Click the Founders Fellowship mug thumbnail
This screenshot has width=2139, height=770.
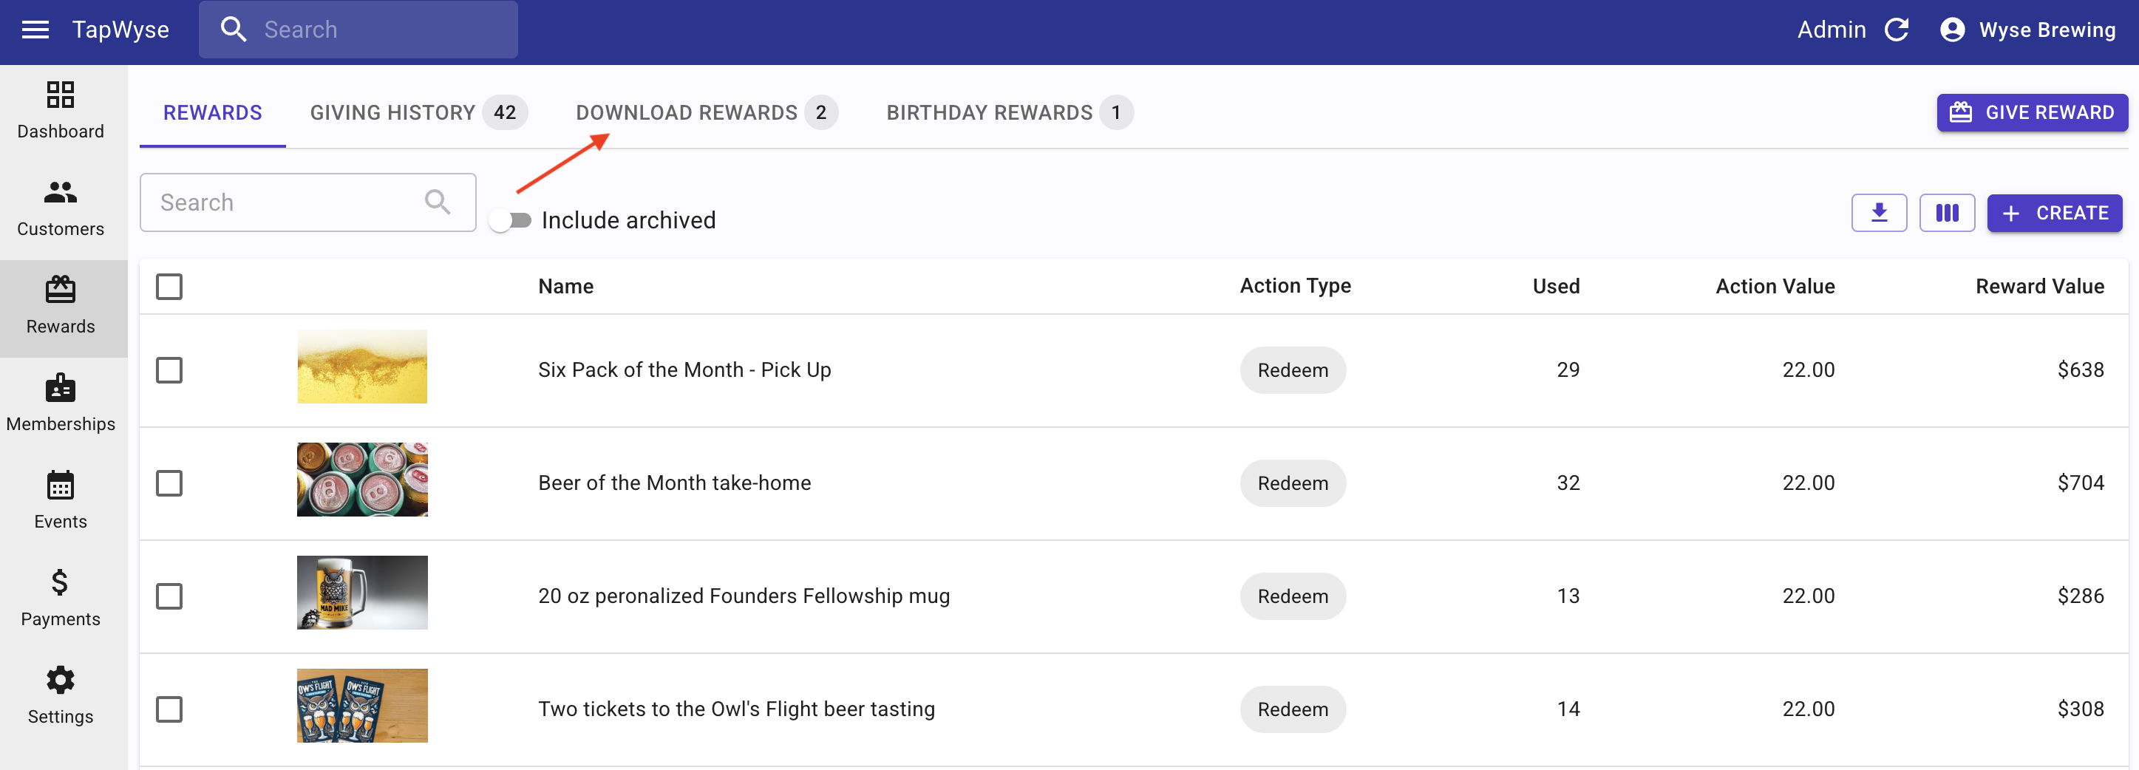pos(362,593)
